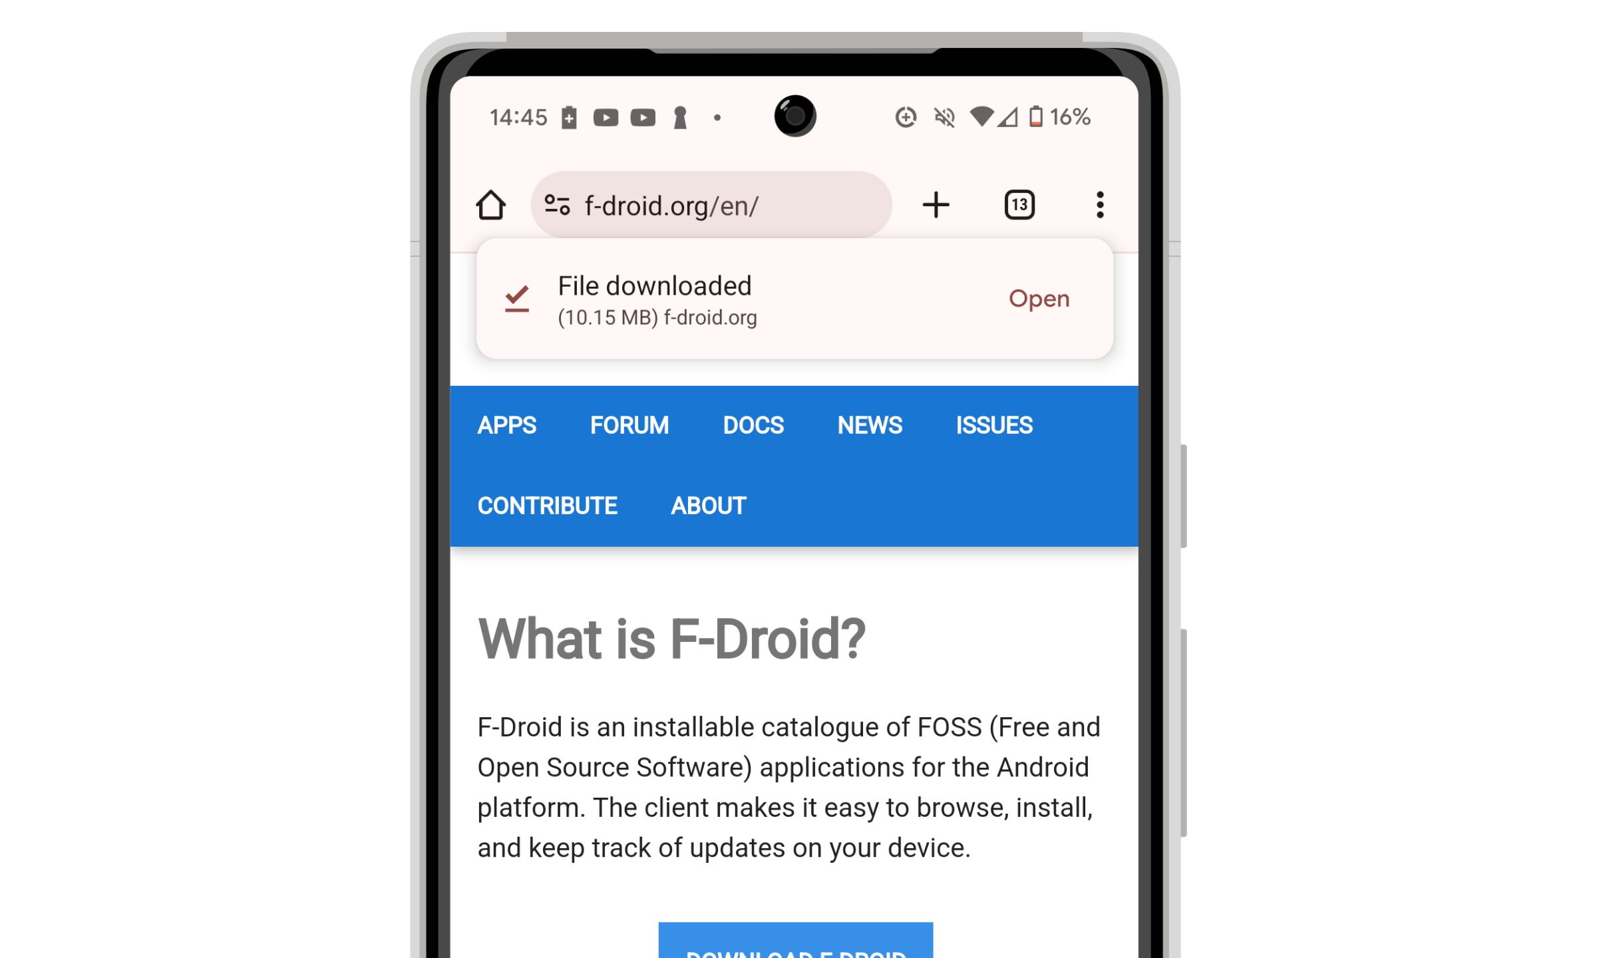Screen dimensions: 1597x958
Task: Open the downloaded f-droid.org file
Action: pyautogui.click(x=1038, y=297)
